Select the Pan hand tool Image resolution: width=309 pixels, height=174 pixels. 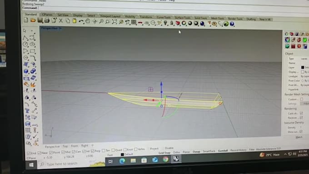pos(88,21)
